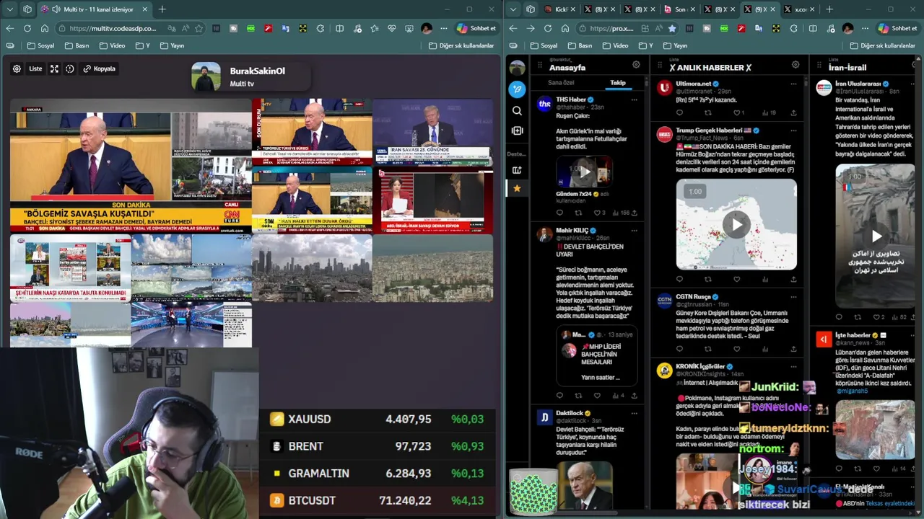Select the starred deck icon in sidebar
This screenshot has width=924, height=519.
[x=517, y=188]
